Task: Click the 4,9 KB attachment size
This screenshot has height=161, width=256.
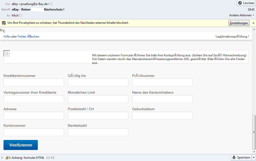Action: 50,158
